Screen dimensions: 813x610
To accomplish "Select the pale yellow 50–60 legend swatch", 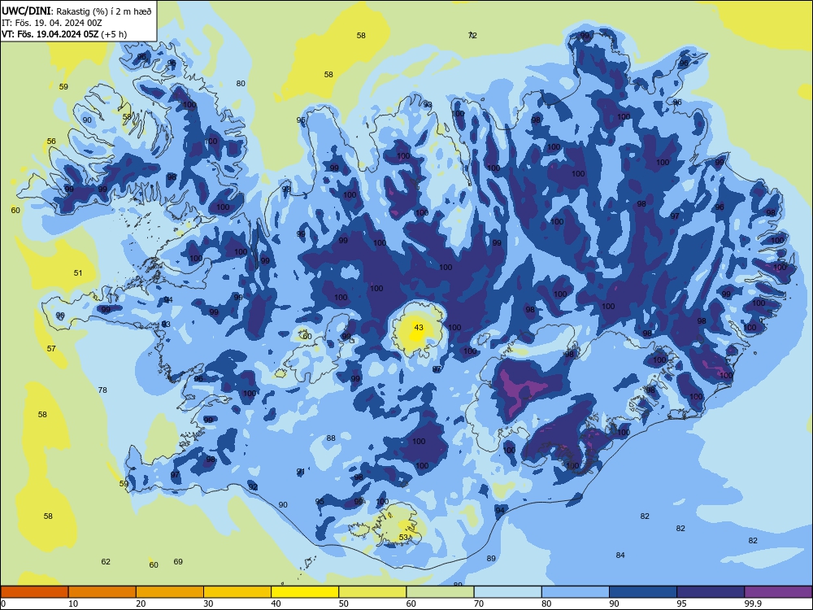I will coord(373,592).
